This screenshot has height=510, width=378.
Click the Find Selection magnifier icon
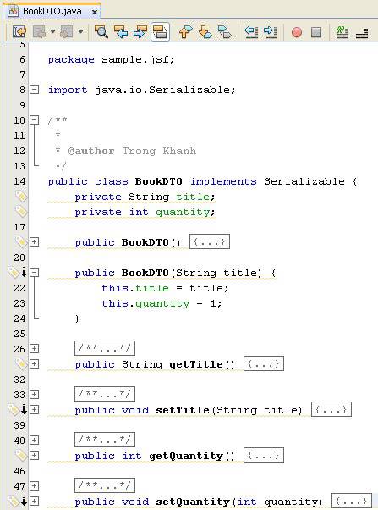(101, 32)
